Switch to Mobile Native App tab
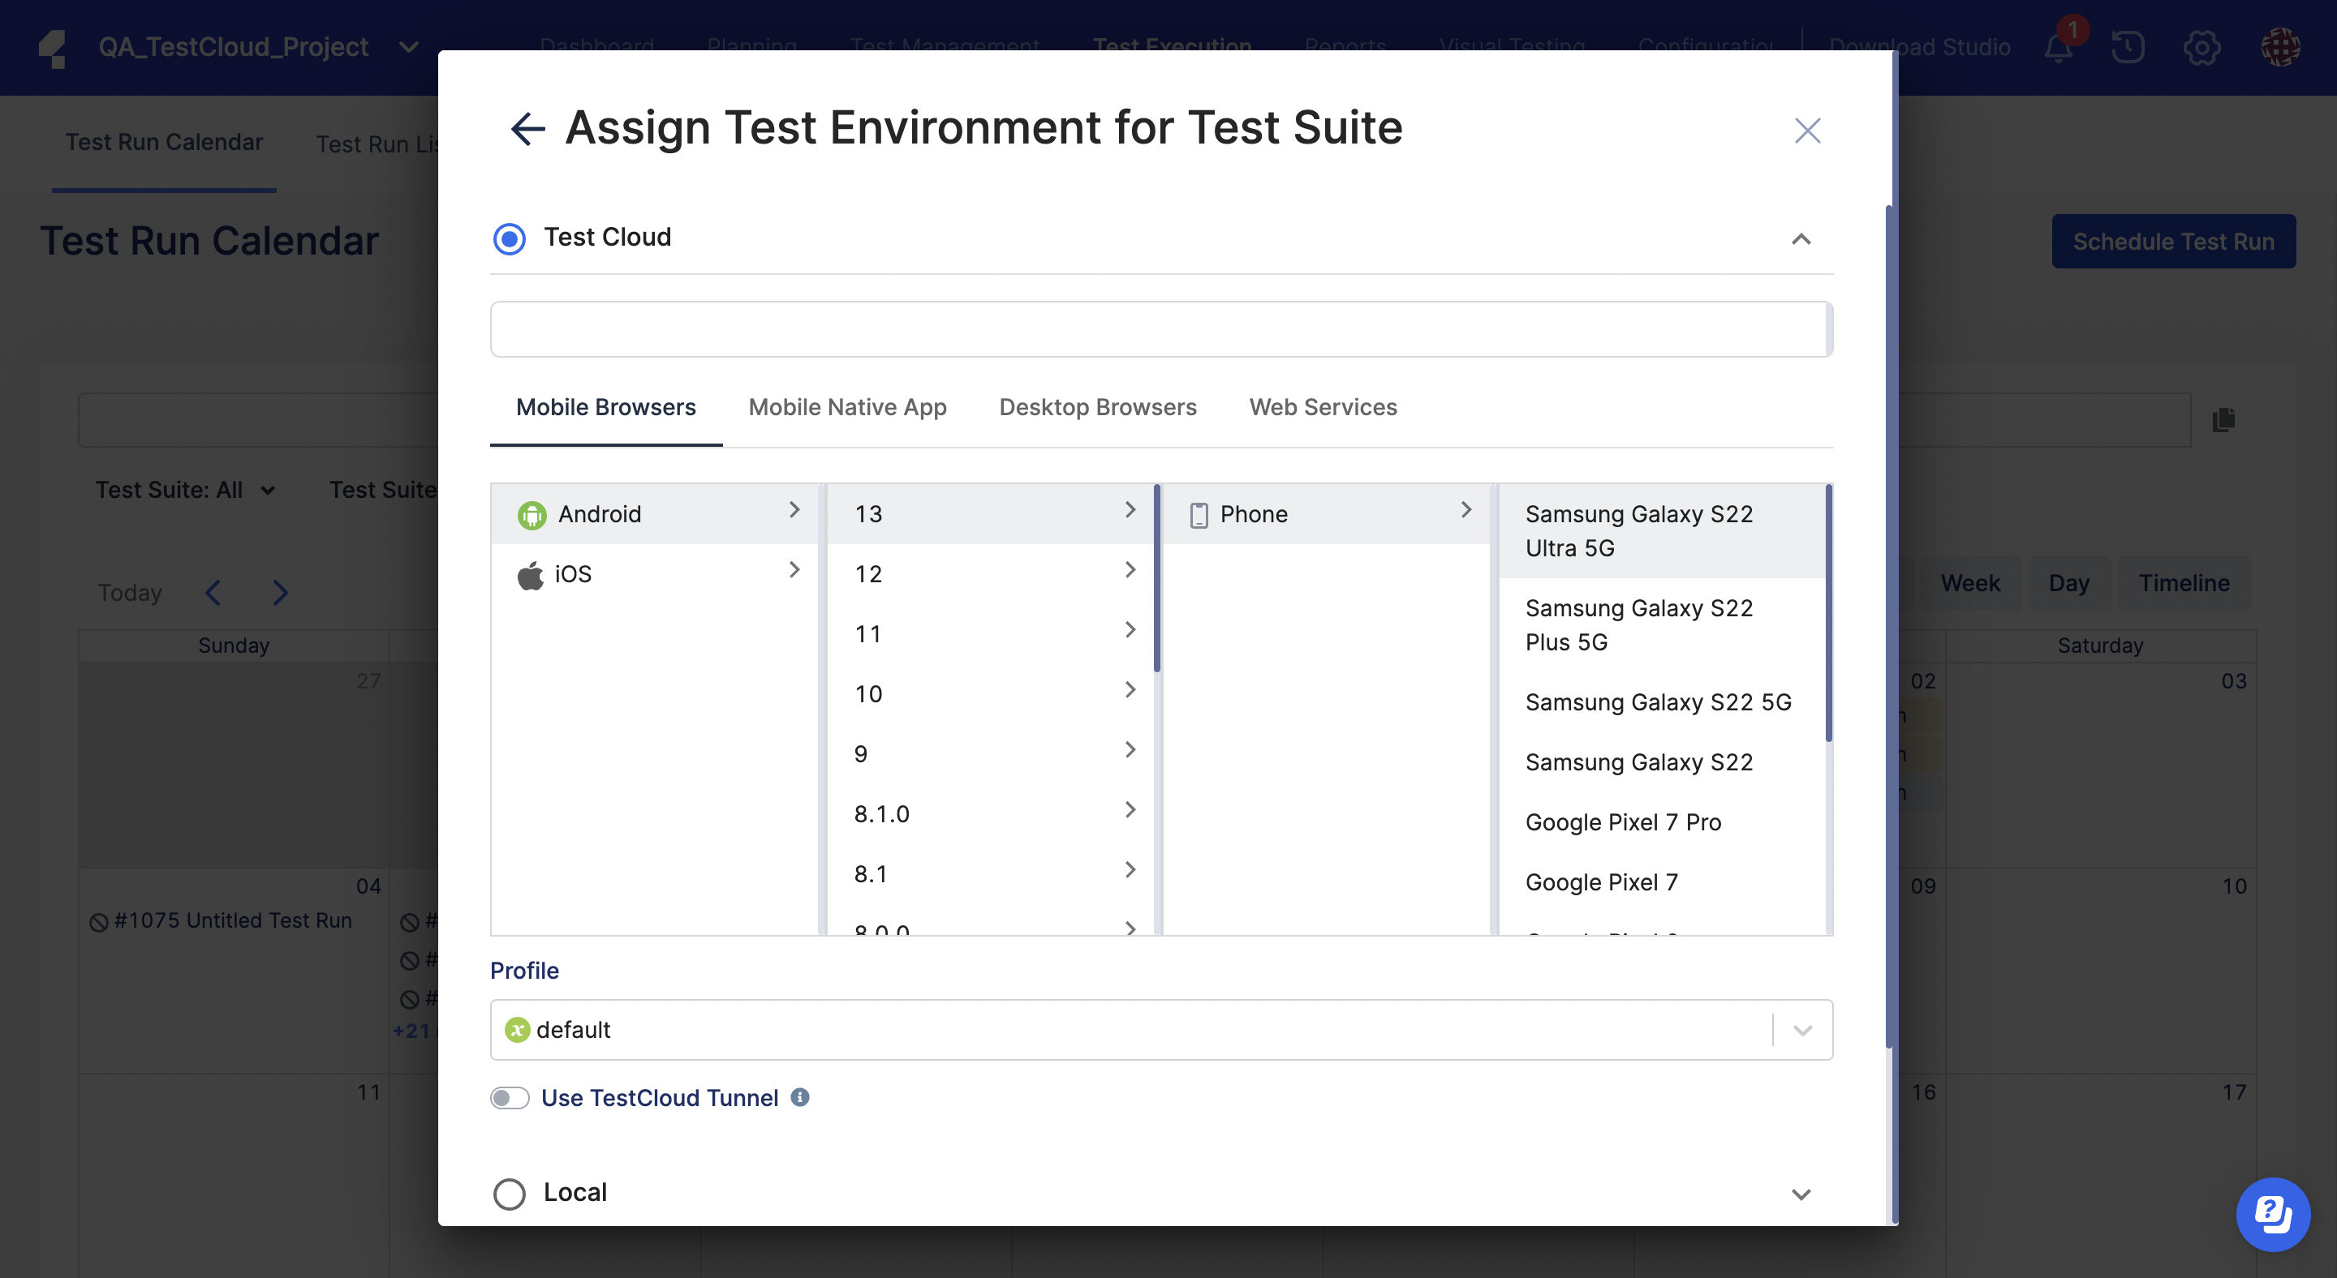This screenshot has width=2337, height=1278. [846, 407]
